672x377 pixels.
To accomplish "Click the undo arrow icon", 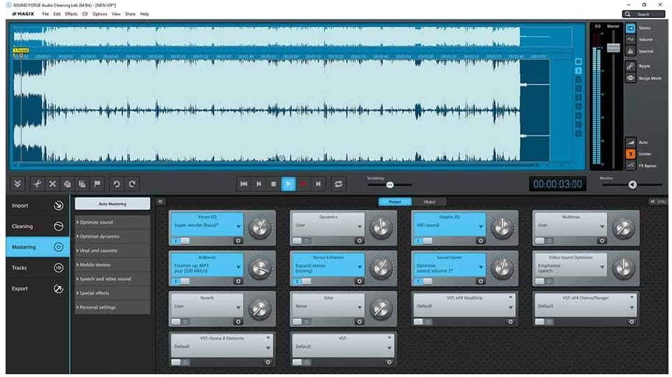I will pyautogui.click(x=117, y=184).
